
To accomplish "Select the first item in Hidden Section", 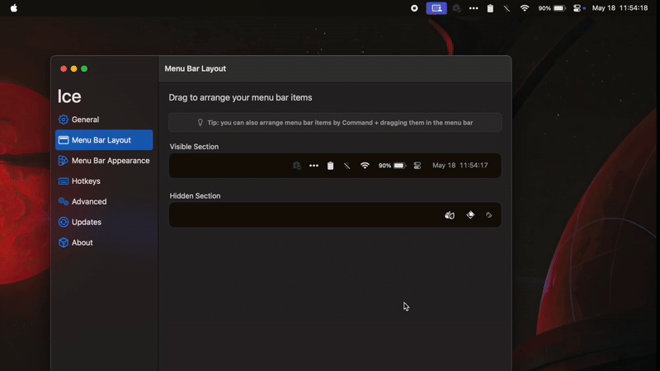I will click(x=450, y=215).
